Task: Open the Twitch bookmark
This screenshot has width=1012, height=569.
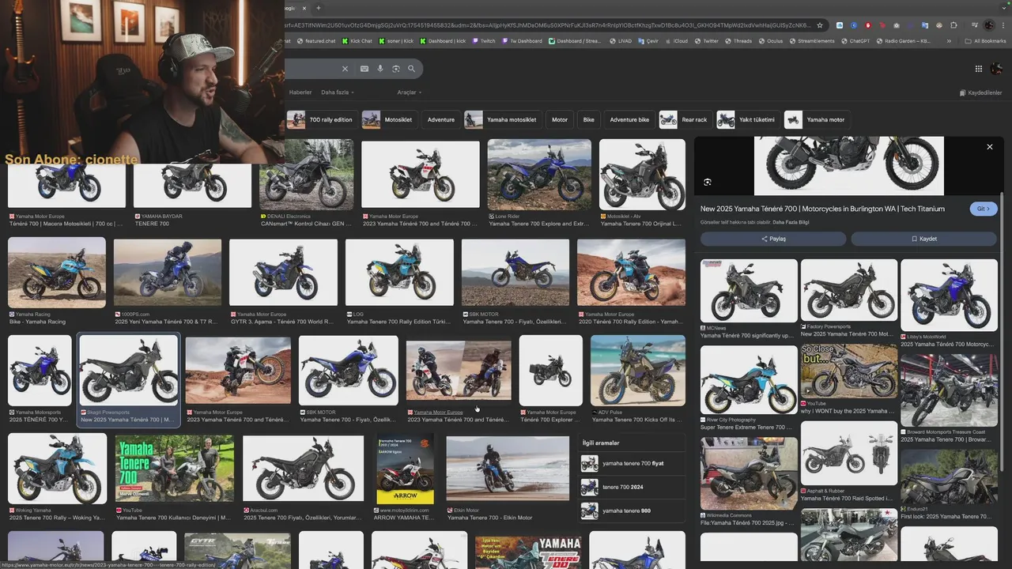Action: point(484,41)
